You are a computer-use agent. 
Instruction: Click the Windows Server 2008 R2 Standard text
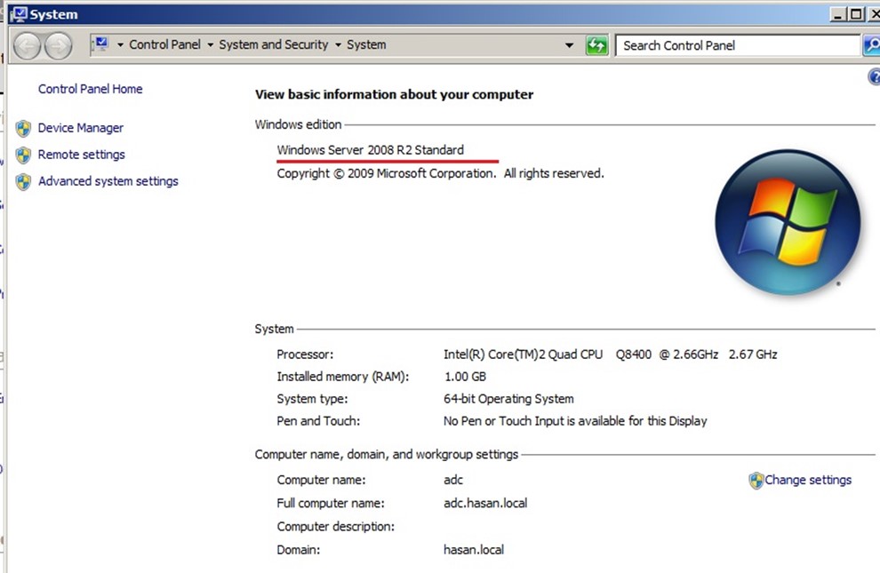coord(371,150)
